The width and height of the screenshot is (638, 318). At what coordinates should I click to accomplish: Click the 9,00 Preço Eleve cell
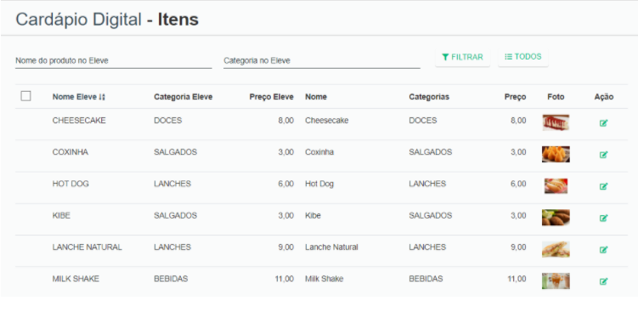(285, 247)
